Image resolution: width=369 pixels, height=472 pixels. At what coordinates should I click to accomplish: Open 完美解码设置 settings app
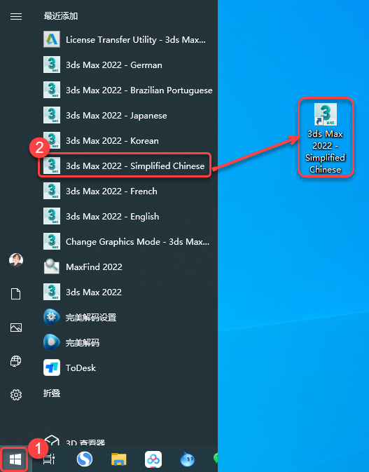point(125,317)
